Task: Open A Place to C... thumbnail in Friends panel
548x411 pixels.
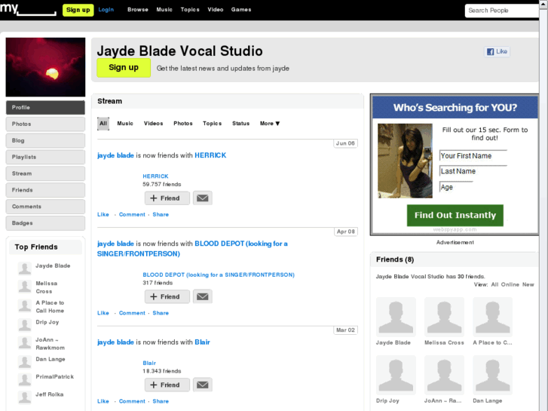Action: [x=492, y=317]
